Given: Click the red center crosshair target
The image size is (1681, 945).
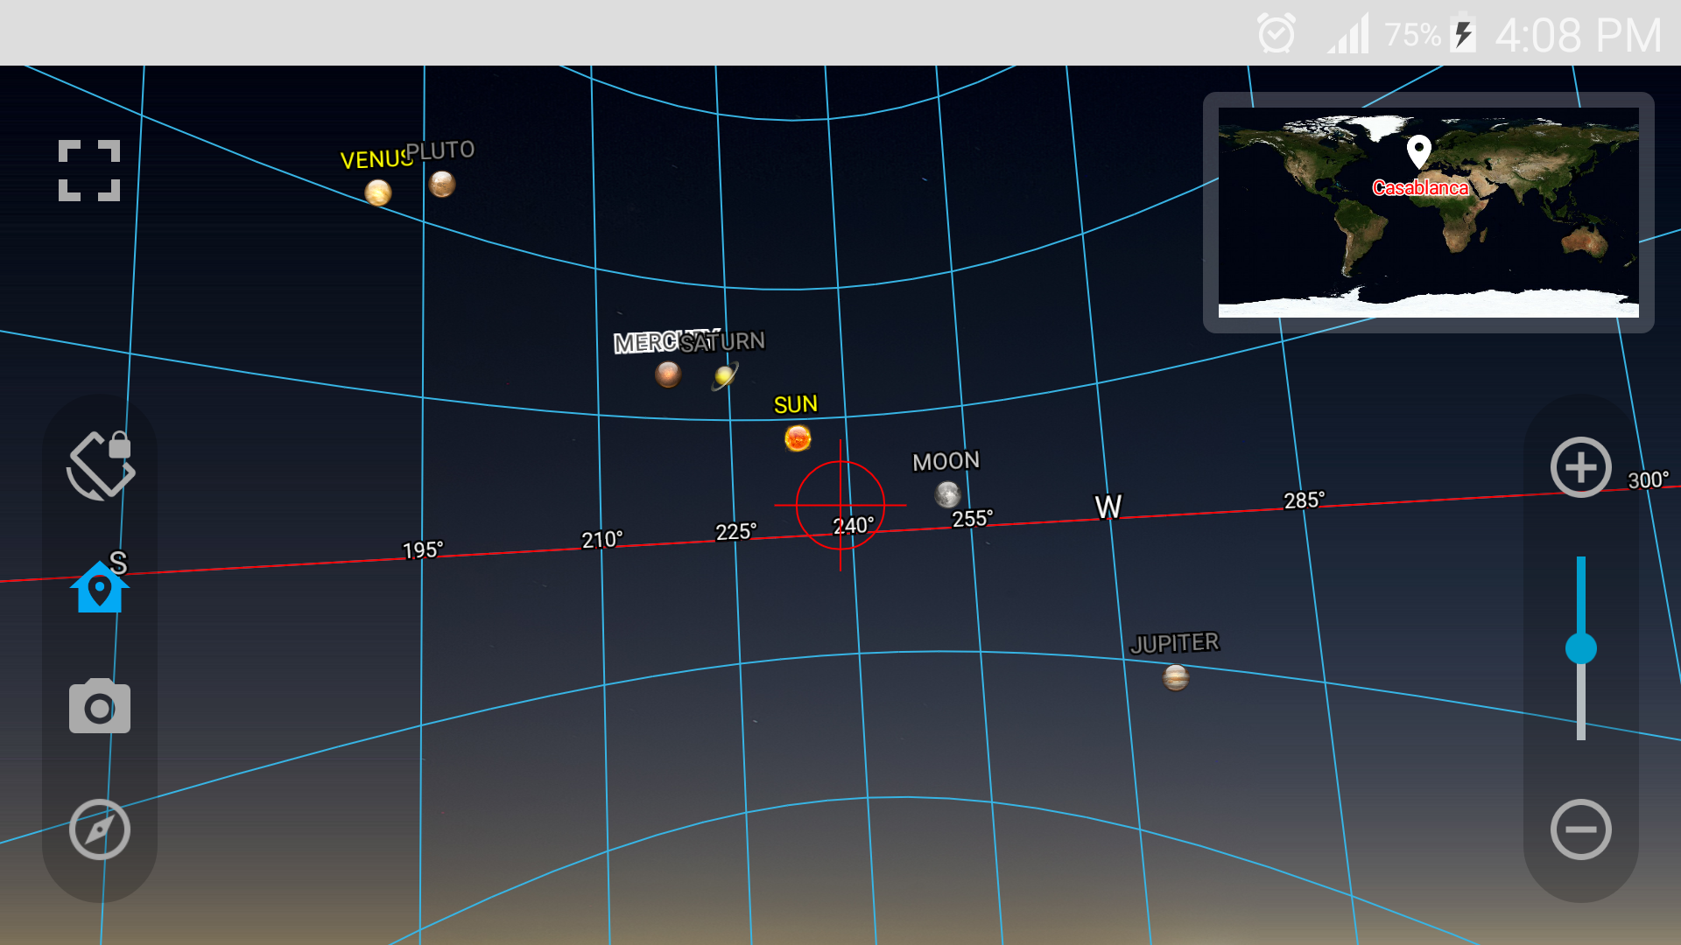Looking at the screenshot, I should point(840,506).
